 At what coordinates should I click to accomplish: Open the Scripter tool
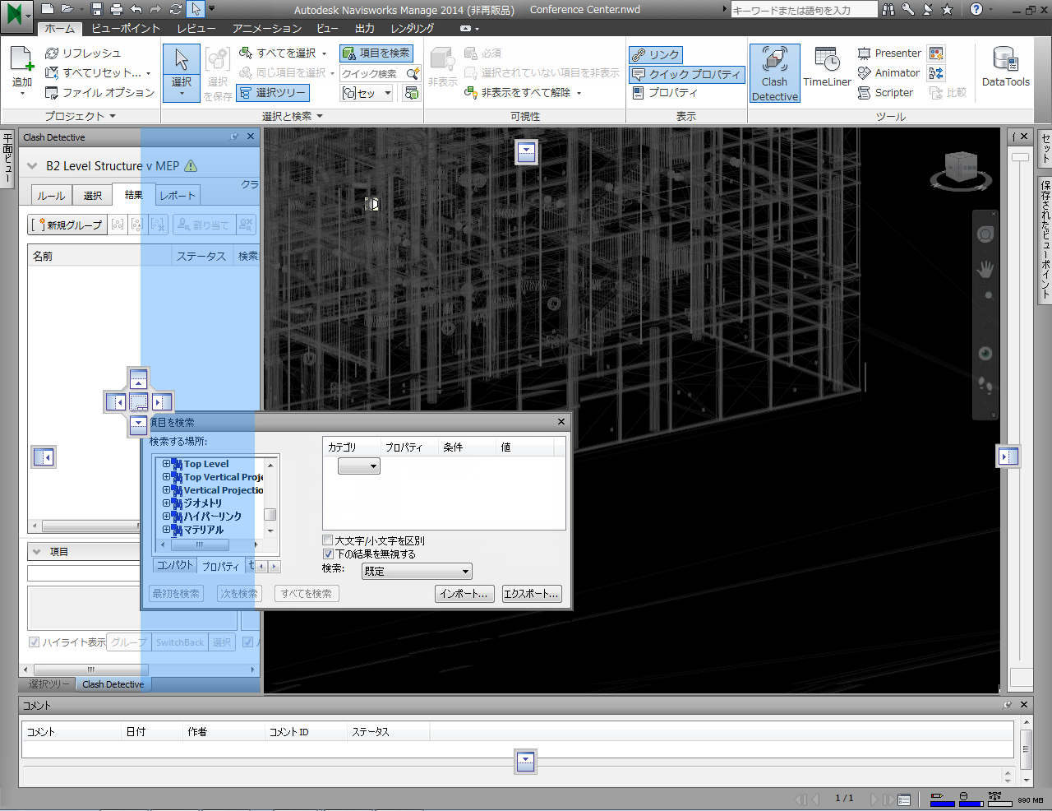pos(885,93)
